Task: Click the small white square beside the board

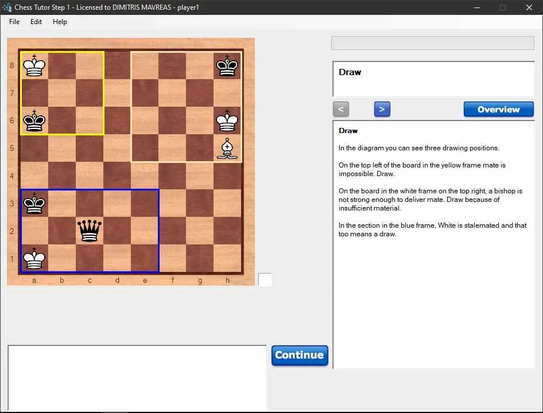Action: coord(265,279)
